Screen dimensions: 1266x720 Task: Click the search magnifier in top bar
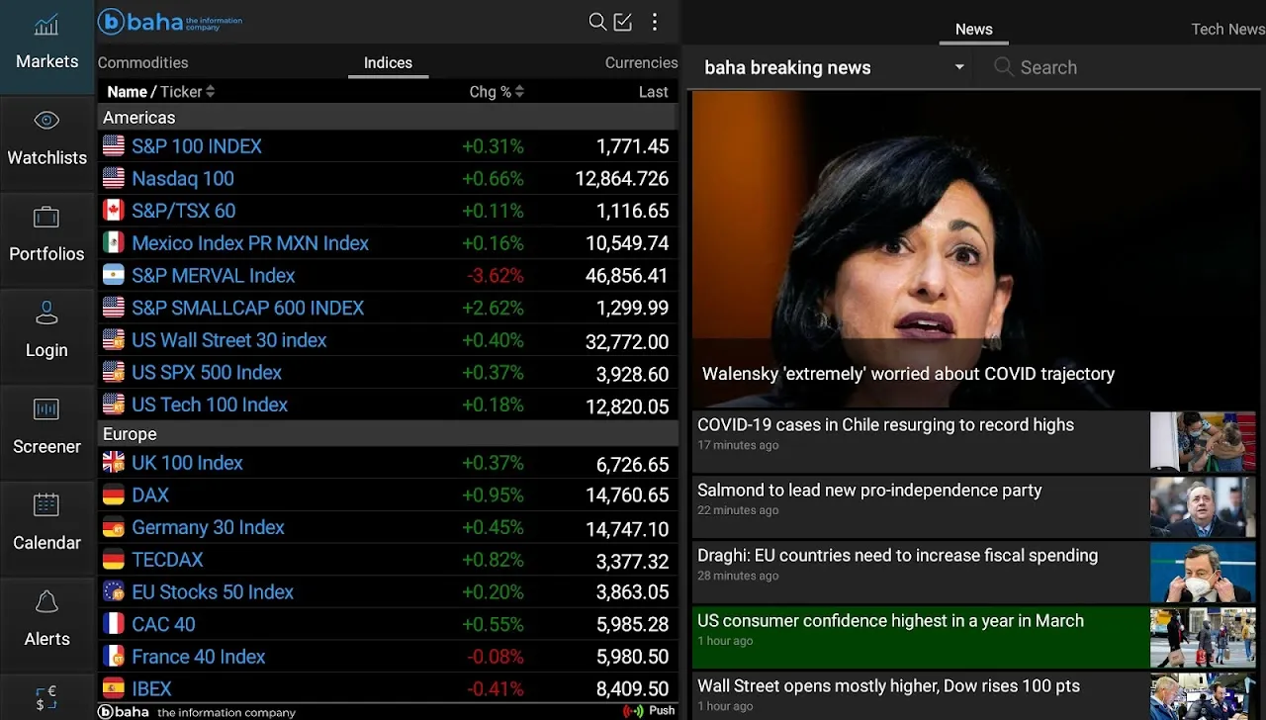597,22
